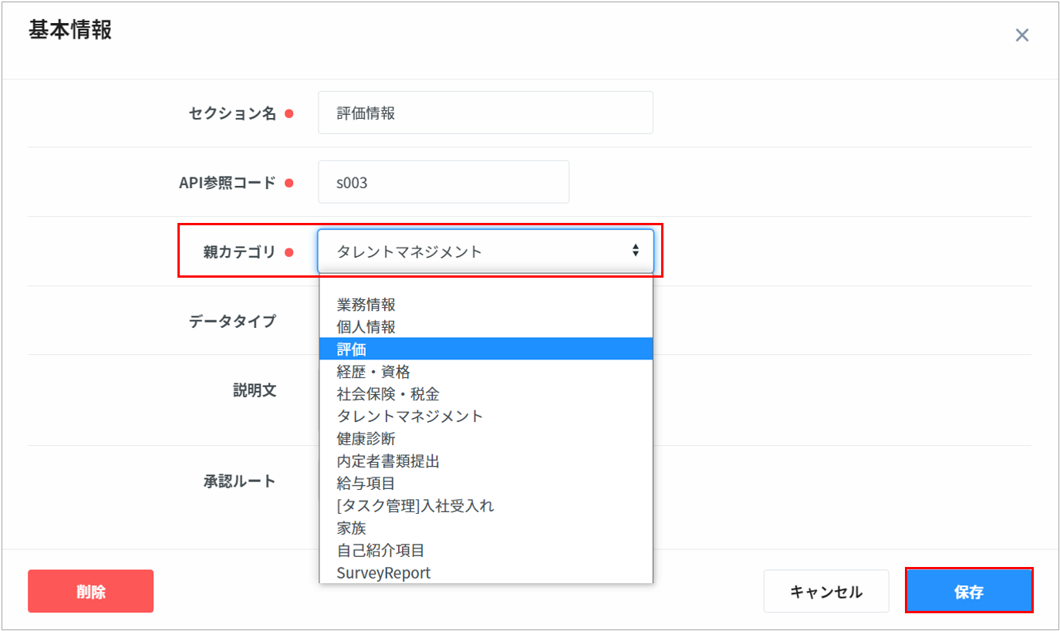Select 社会保険・税金 category option
1060x631 pixels.
(x=388, y=394)
